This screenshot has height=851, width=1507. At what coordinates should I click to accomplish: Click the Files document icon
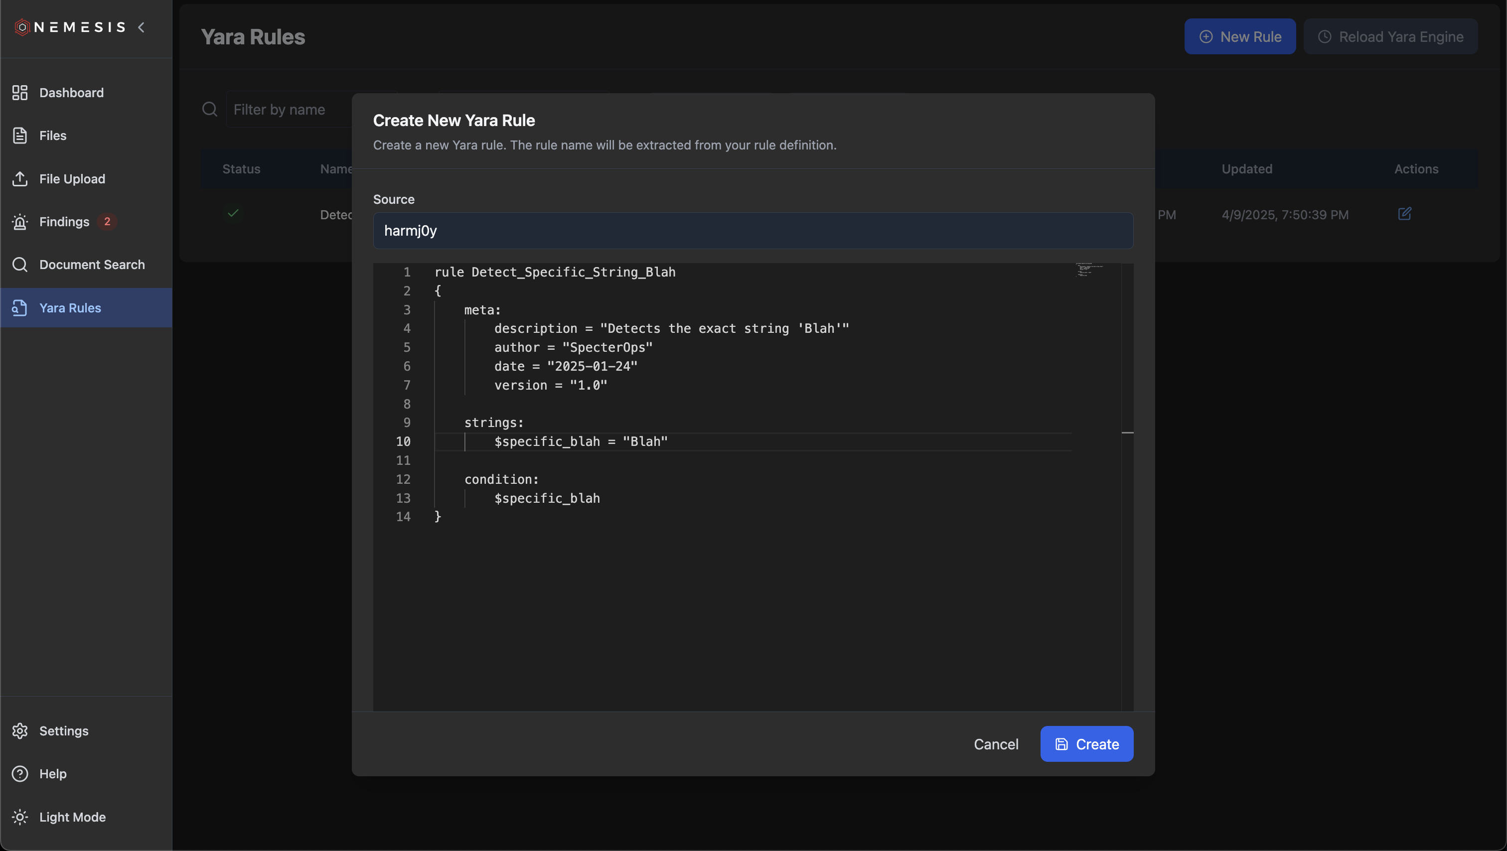point(20,136)
